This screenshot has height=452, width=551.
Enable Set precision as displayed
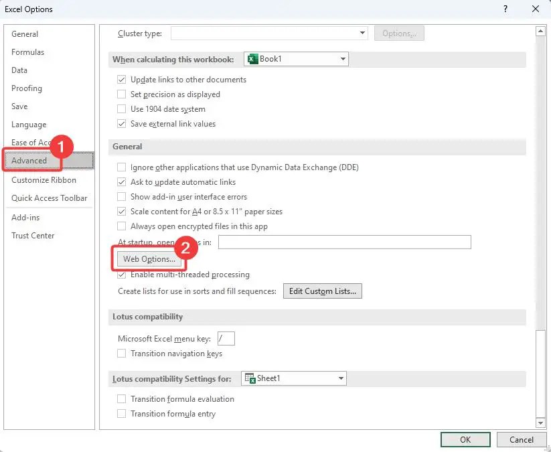click(121, 94)
